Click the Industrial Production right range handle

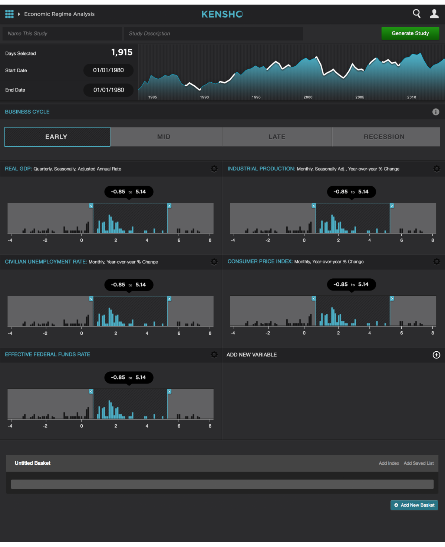point(392,206)
